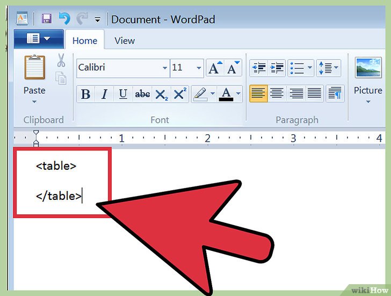The width and height of the screenshot is (391, 296).
Task: Insert a picture with the Picture icon
Action: [368, 68]
